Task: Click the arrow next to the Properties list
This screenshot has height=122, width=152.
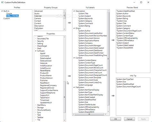Action: click(69, 76)
